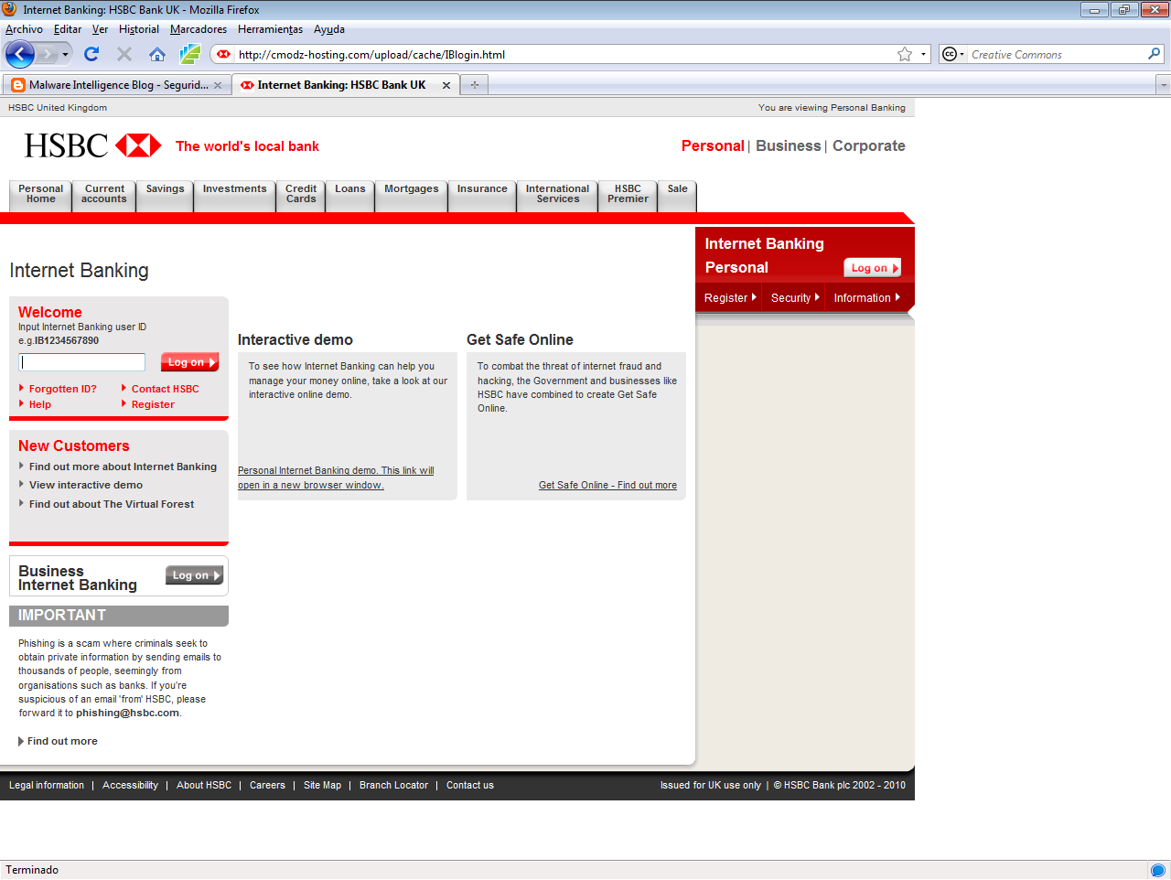Open the Creative Commons search engine dropdown

953,55
